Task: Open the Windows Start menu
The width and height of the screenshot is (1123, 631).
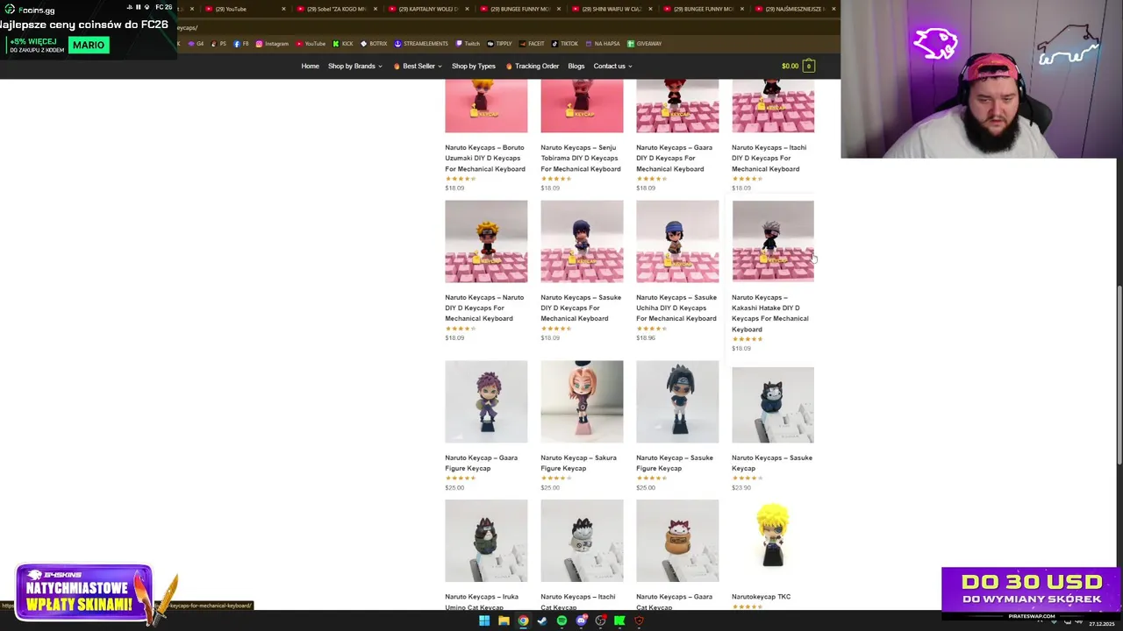Action: (x=484, y=620)
